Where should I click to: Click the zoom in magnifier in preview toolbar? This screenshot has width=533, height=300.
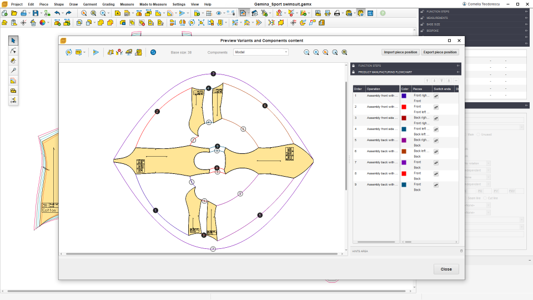[x=316, y=52]
